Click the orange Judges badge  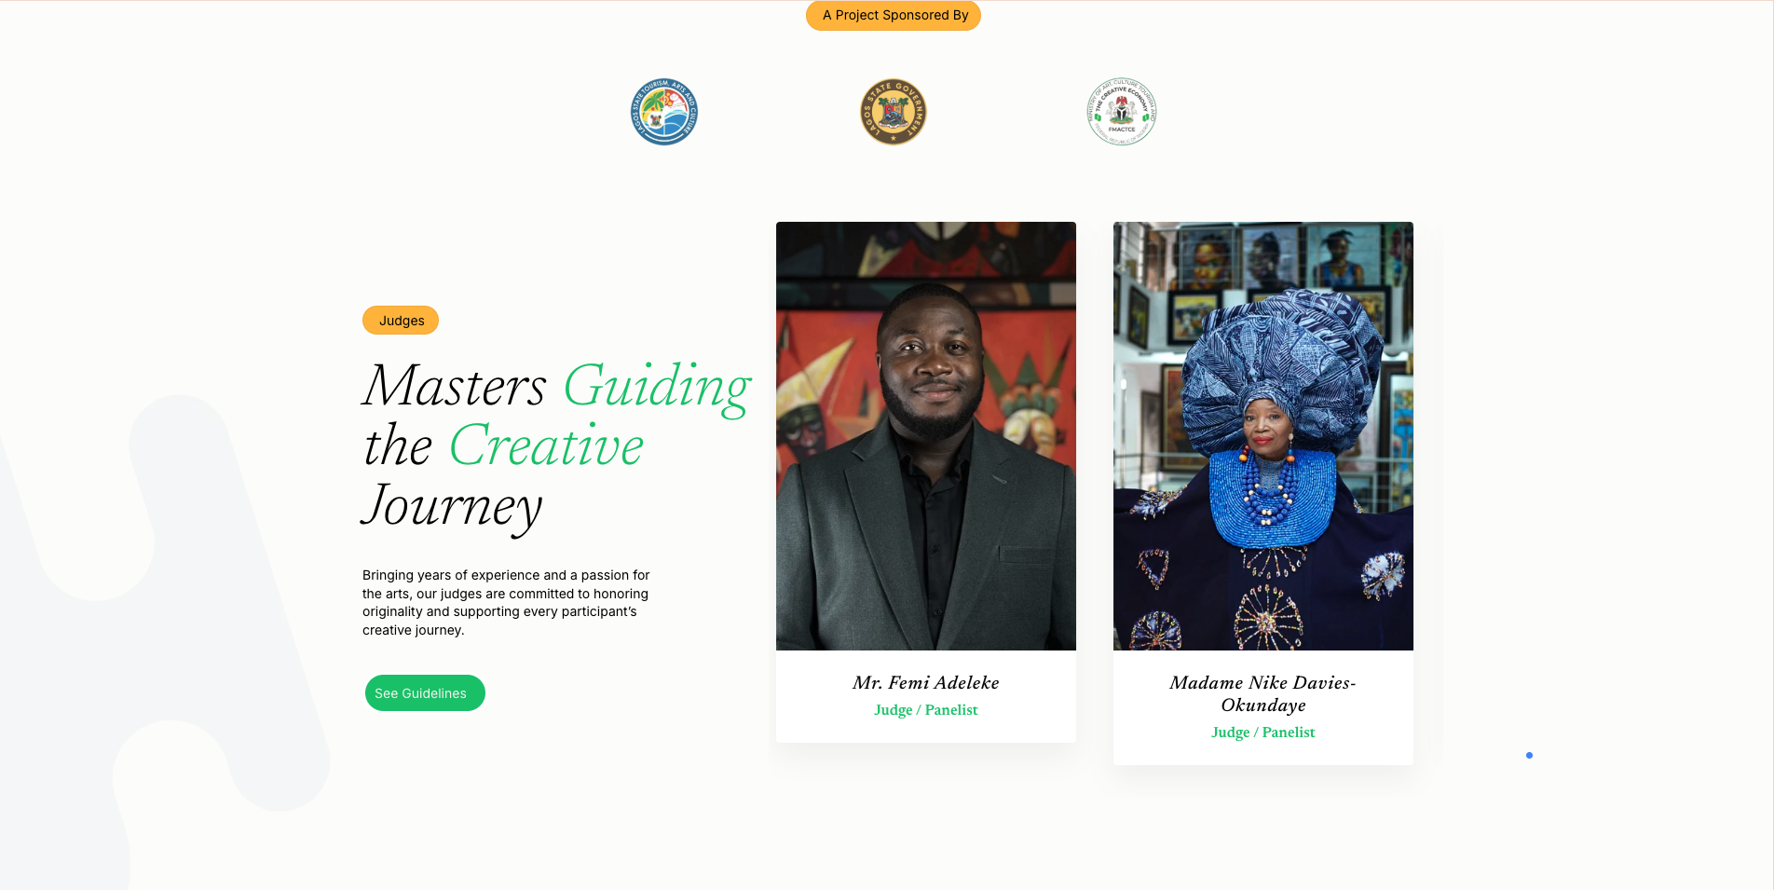coord(401,321)
